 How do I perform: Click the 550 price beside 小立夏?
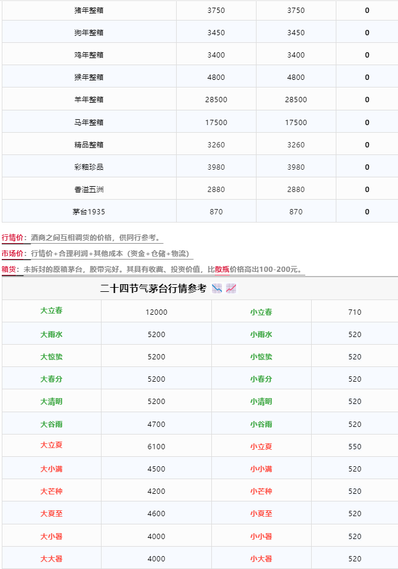pyautogui.click(x=355, y=447)
